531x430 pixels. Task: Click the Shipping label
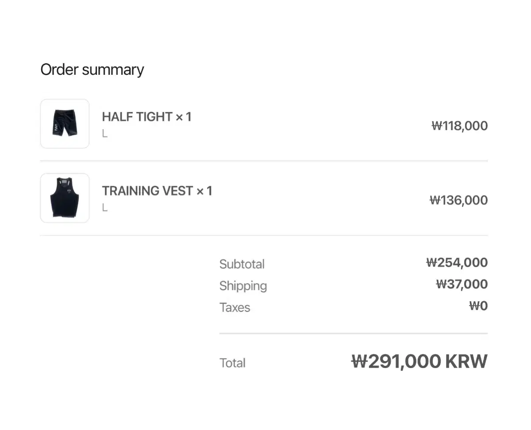click(243, 286)
